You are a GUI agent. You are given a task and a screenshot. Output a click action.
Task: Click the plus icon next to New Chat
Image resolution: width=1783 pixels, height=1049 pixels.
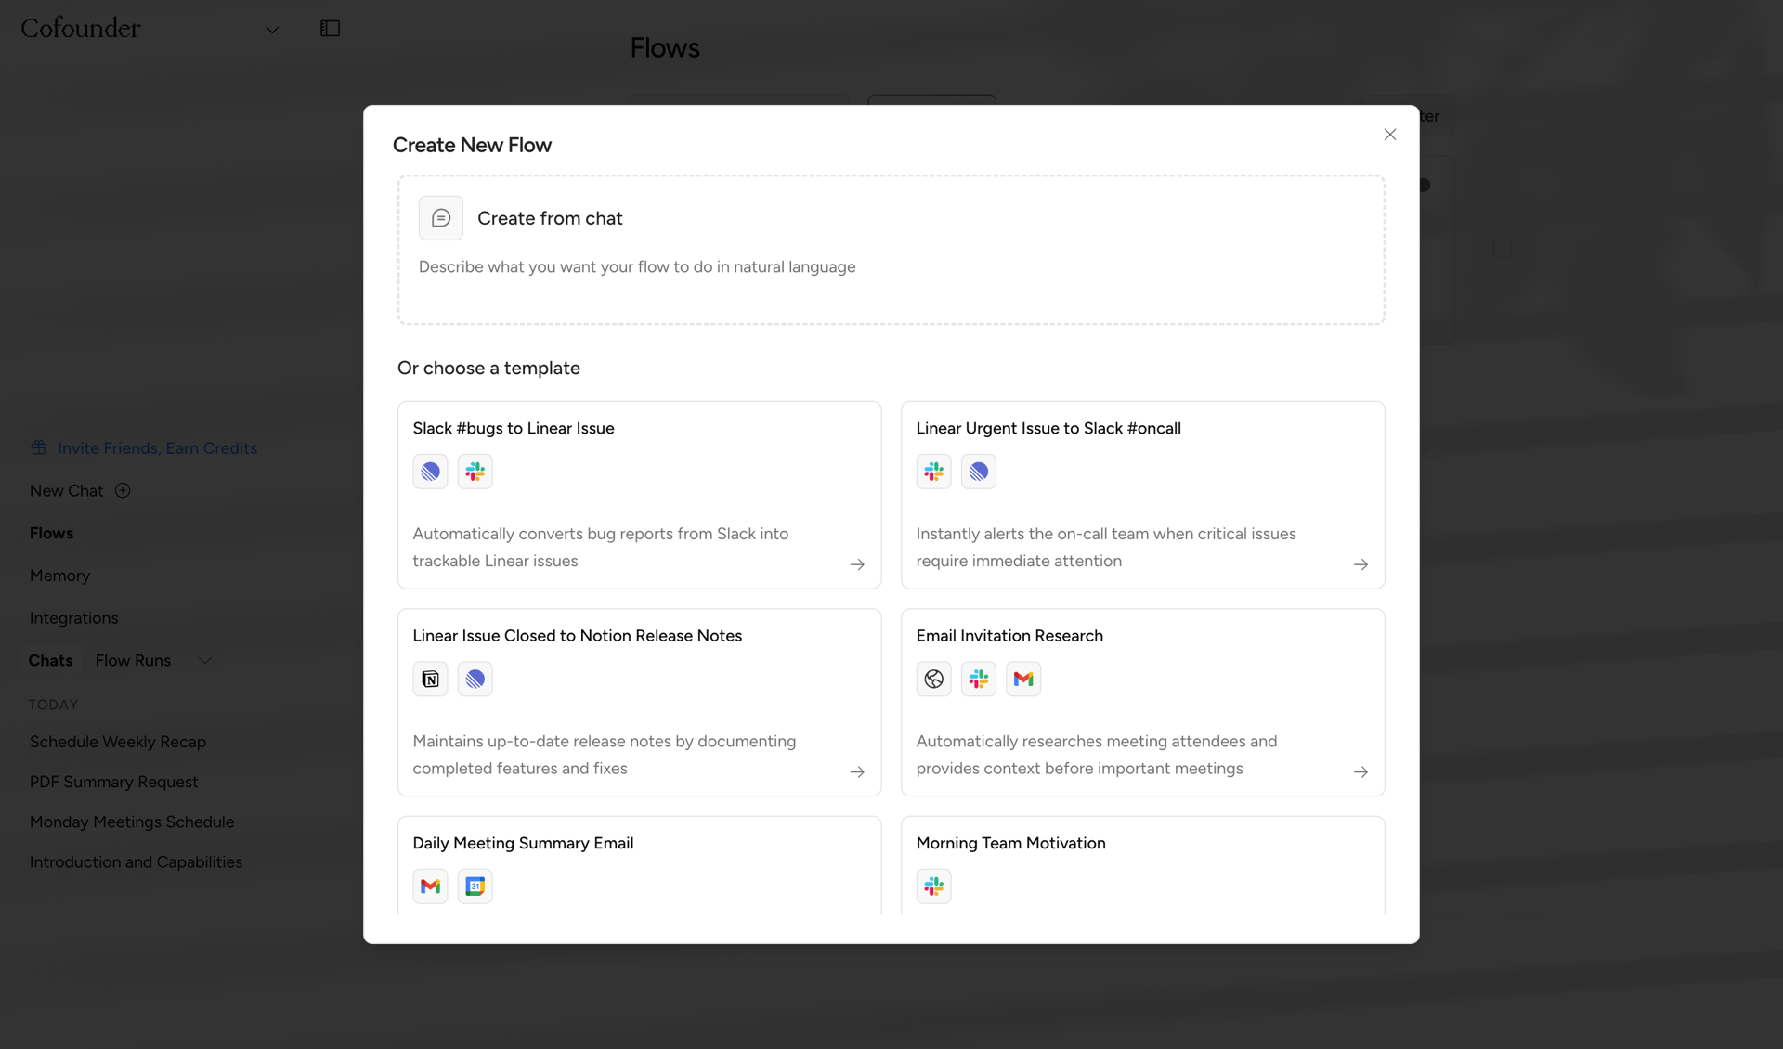(123, 490)
